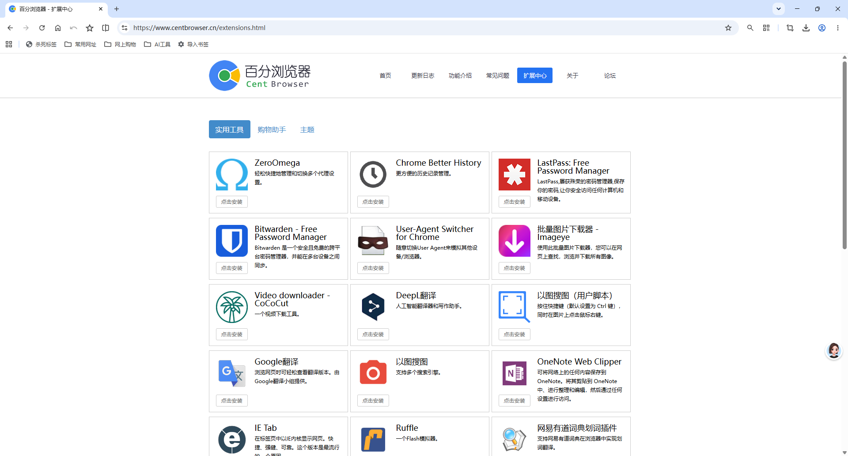Install Bitwarden via 点击安装 button
Screen dimensions: 848x456
tap(232, 268)
